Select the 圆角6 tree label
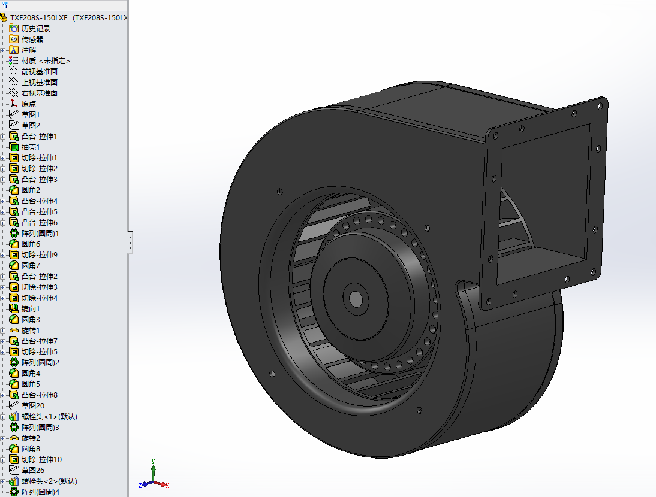This screenshot has height=497, width=656. pos(31,244)
